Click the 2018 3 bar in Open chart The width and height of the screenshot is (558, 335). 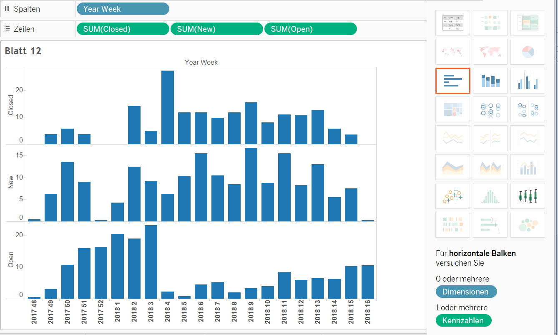point(151,262)
